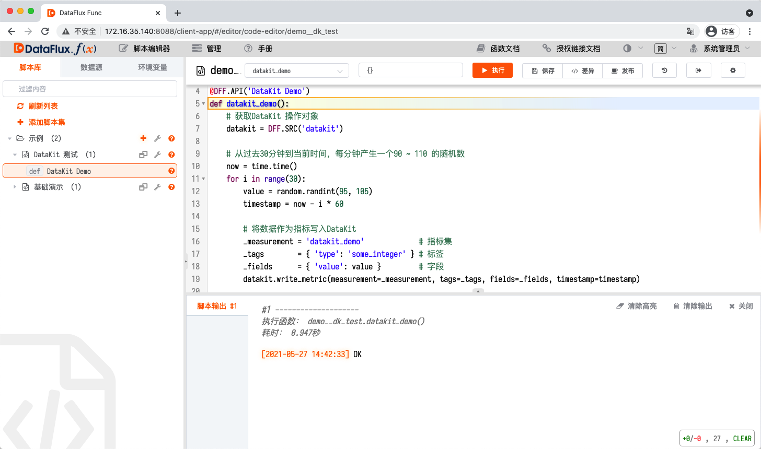Expand the 基础演示 script
This screenshot has width=761, height=449.
(x=15, y=187)
